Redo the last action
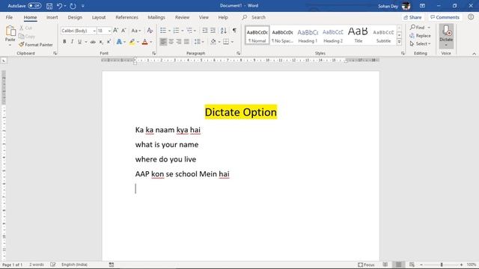 click(x=73, y=6)
